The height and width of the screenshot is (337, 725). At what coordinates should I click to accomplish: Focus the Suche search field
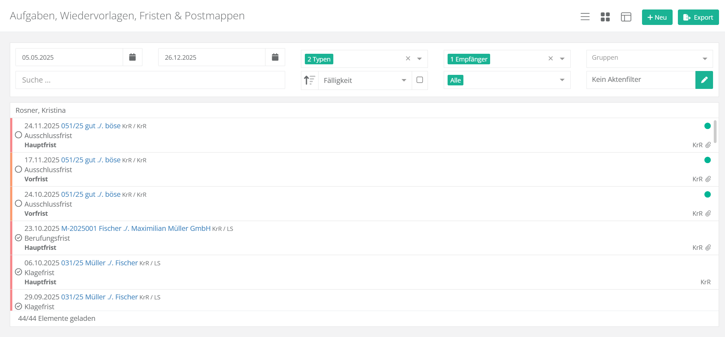150,80
